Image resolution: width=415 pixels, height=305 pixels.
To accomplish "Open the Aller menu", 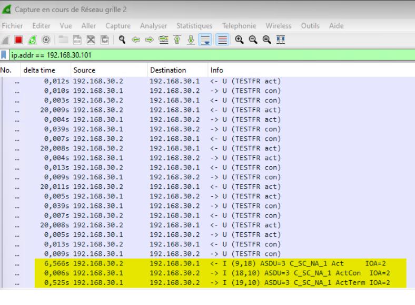I will click(x=88, y=26).
